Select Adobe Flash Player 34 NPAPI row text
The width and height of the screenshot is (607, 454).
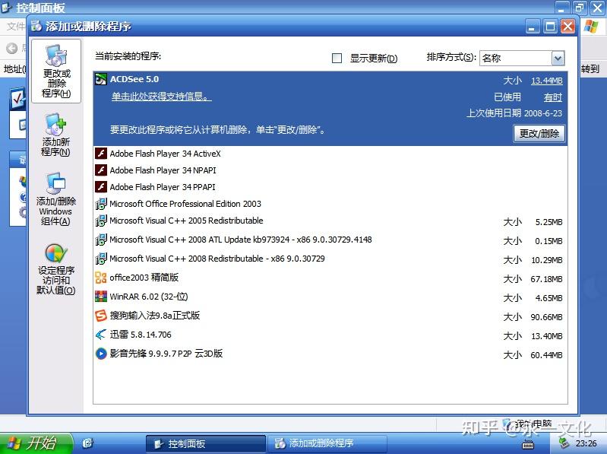click(x=163, y=170)
